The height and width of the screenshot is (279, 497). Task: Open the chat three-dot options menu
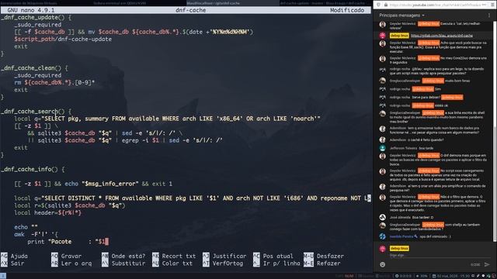click(488, 15)
